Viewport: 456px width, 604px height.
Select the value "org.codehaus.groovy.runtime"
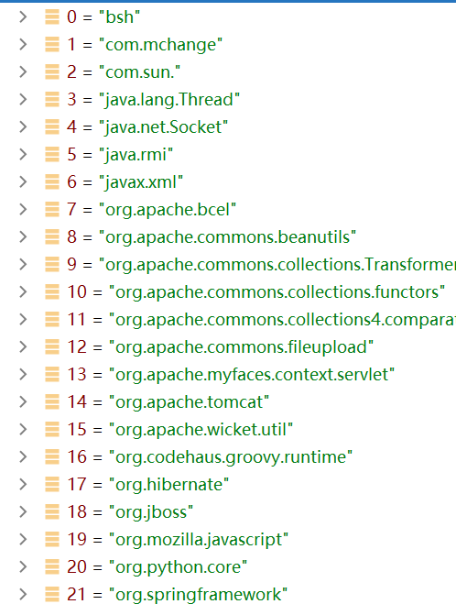pyautogui.click(x=231, y=457)
